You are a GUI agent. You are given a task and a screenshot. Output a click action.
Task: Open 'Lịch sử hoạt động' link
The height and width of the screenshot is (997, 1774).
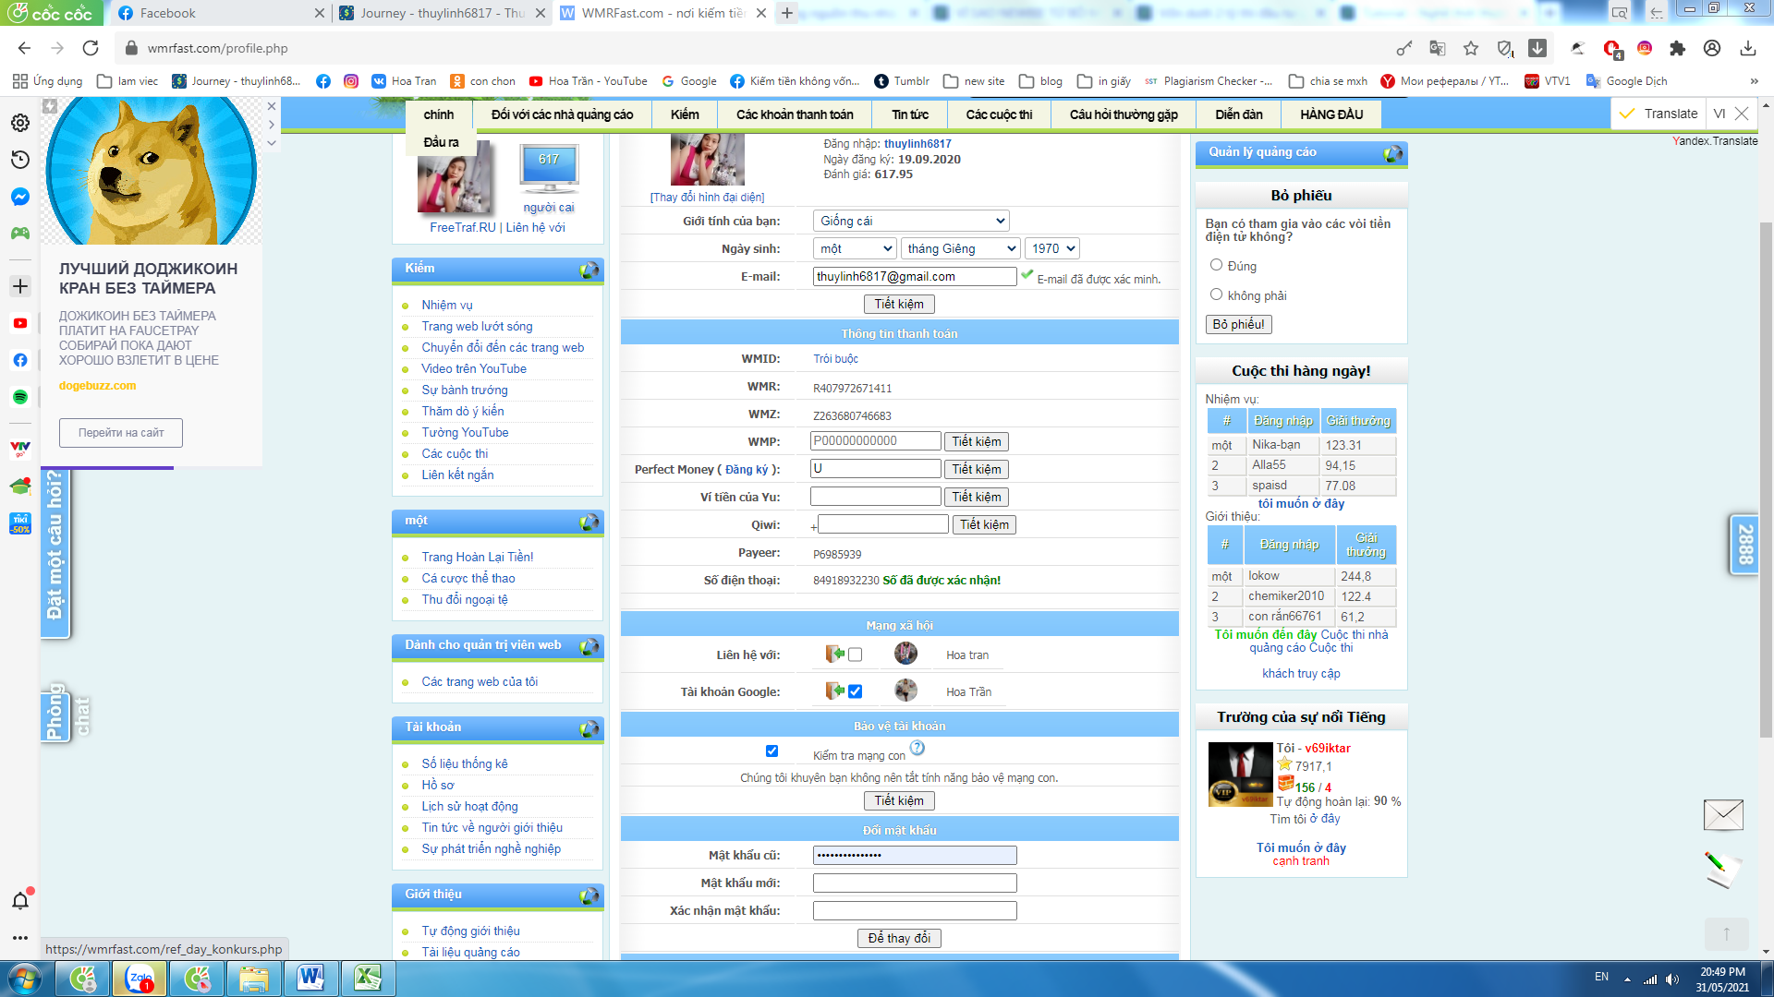point(469,806)
